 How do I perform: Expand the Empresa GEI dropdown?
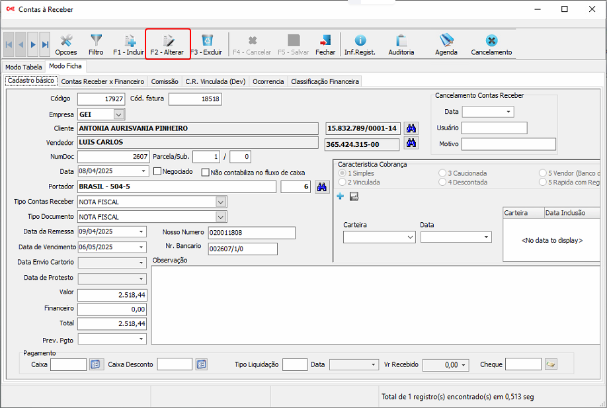(118, 114)
